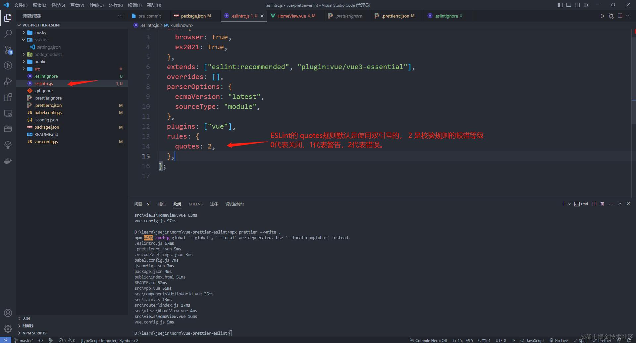Image resolution: width=636 pixels, height=343 pixels.
Task: Open the Explorer view in the activity bar
Action: [8, 18]
